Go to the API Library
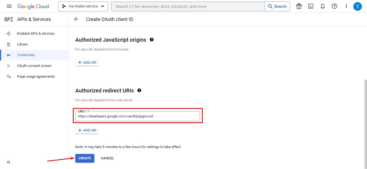Viewport: 367px width, 169px height. click(22, 44)
